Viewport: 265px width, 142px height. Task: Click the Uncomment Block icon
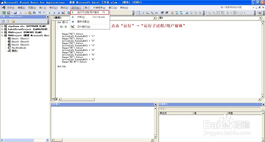click(181, 13)
